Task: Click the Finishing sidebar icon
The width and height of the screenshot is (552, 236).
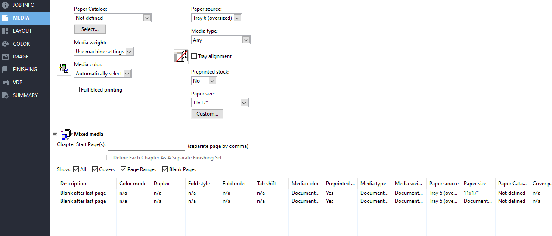Action: (x=5, y=70)
